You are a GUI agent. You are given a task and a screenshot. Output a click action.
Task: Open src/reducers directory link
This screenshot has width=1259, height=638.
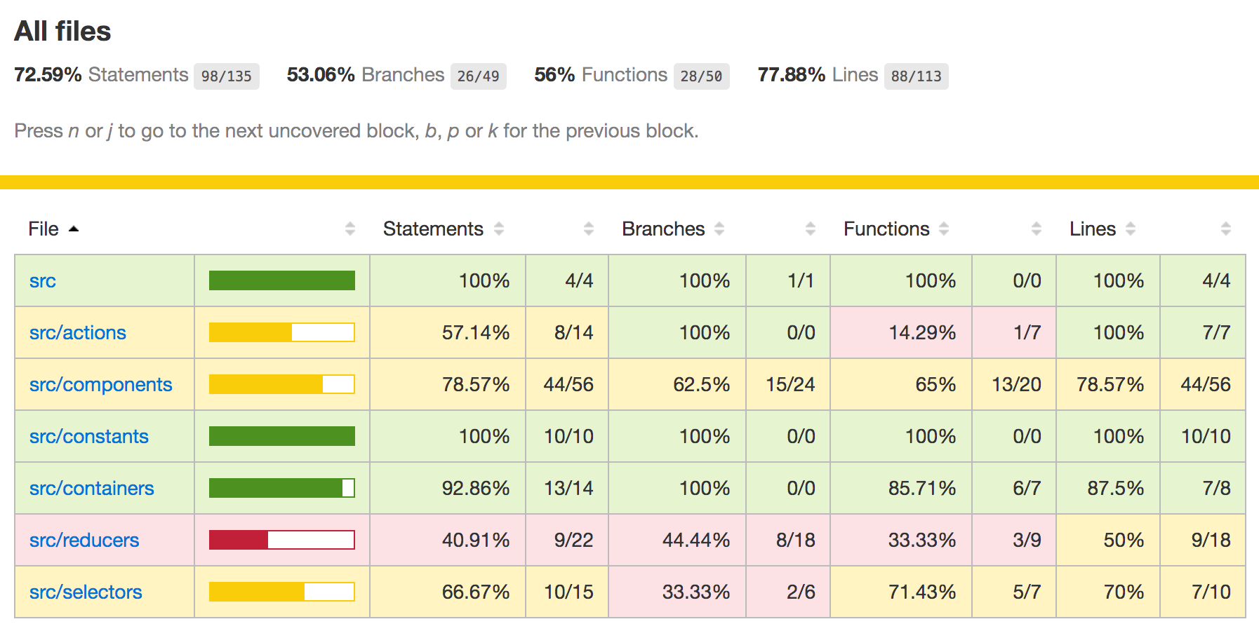(x=84, y=541)
